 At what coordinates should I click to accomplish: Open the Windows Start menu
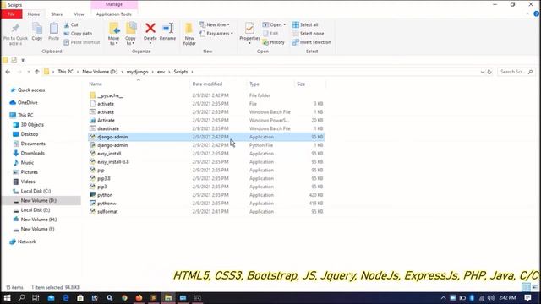(x=7, y=298)
